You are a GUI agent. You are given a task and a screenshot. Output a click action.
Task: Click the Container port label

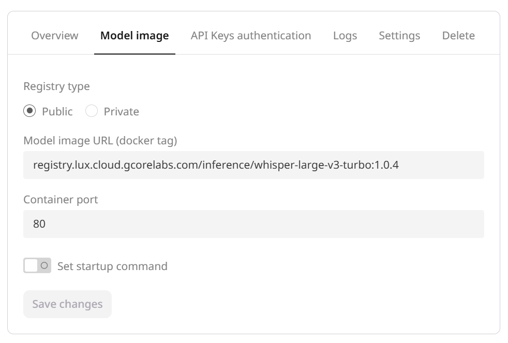(x=60, y=199)
